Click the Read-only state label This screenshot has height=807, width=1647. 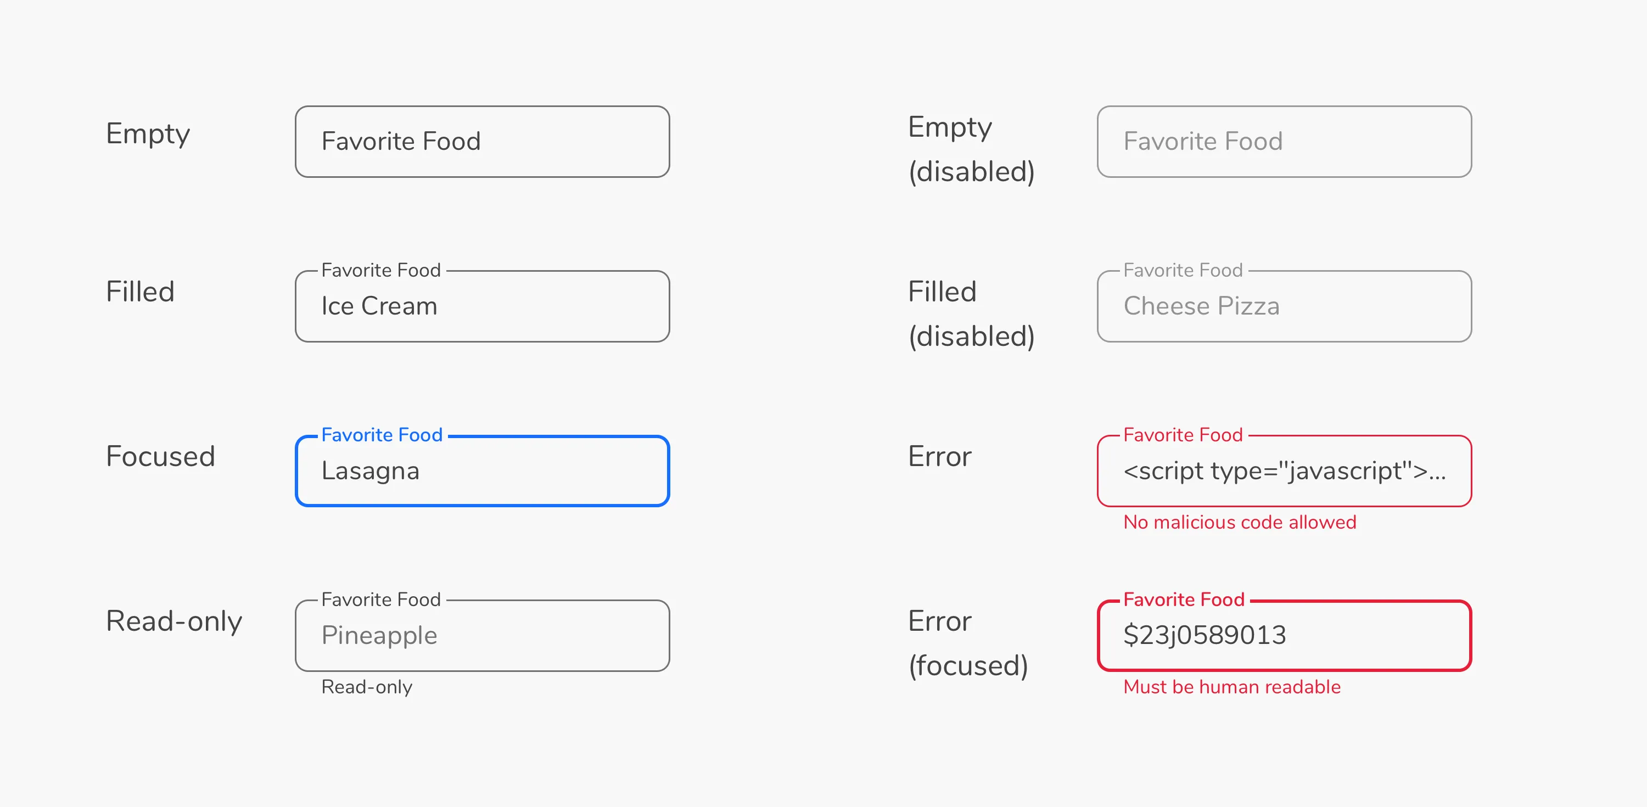tap(175, 620)
